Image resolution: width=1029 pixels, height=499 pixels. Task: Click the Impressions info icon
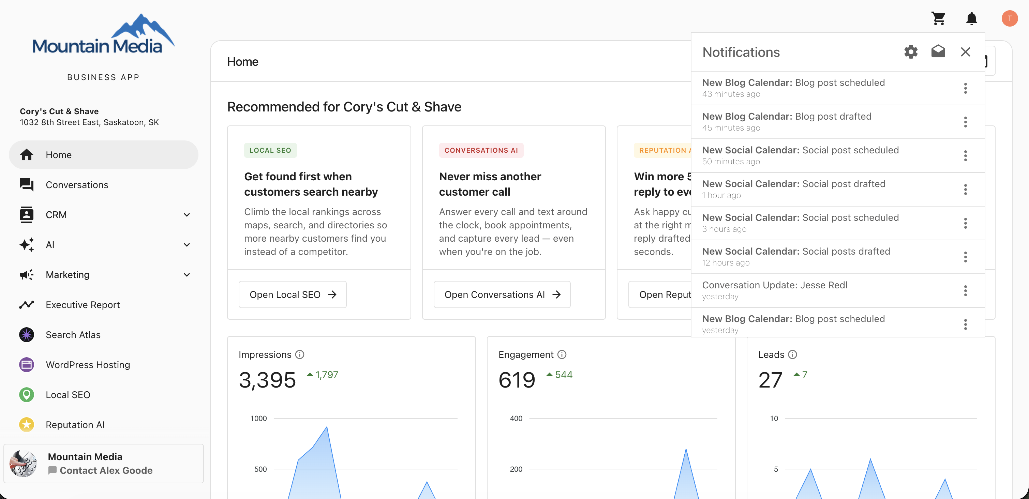click(300, 354)
